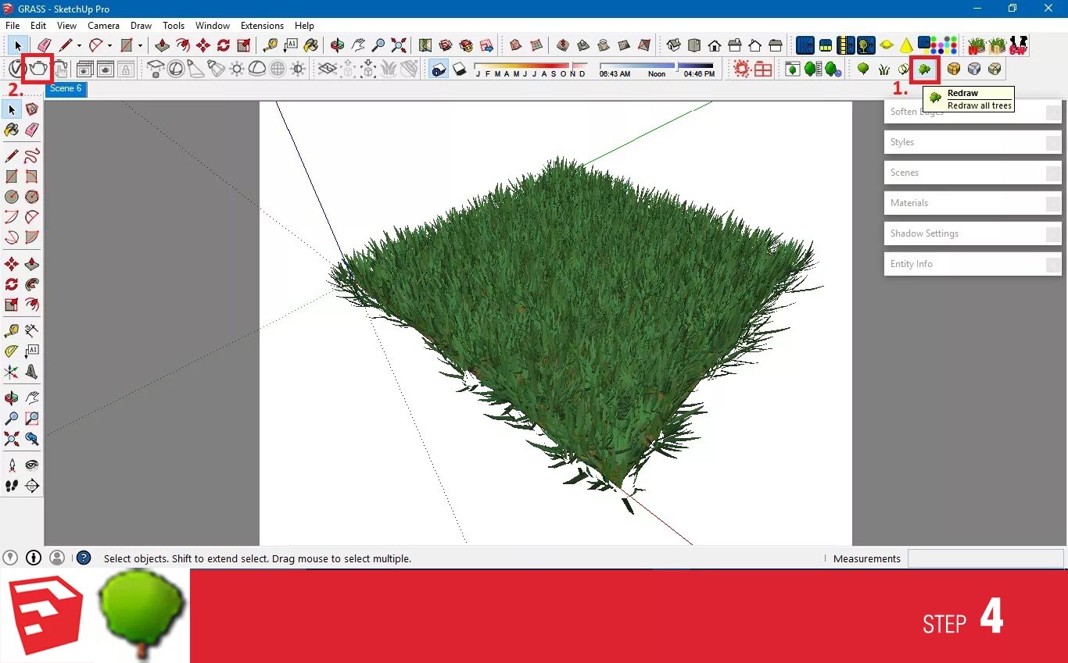Select the Eraser tool in top toolbar
Viewport: 1068px width, 663px height.
[45, 45]
